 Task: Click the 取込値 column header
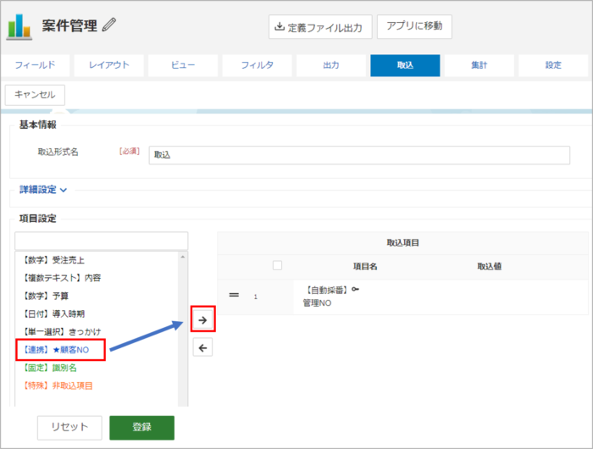pyautogui.click(x=489, y=266)
